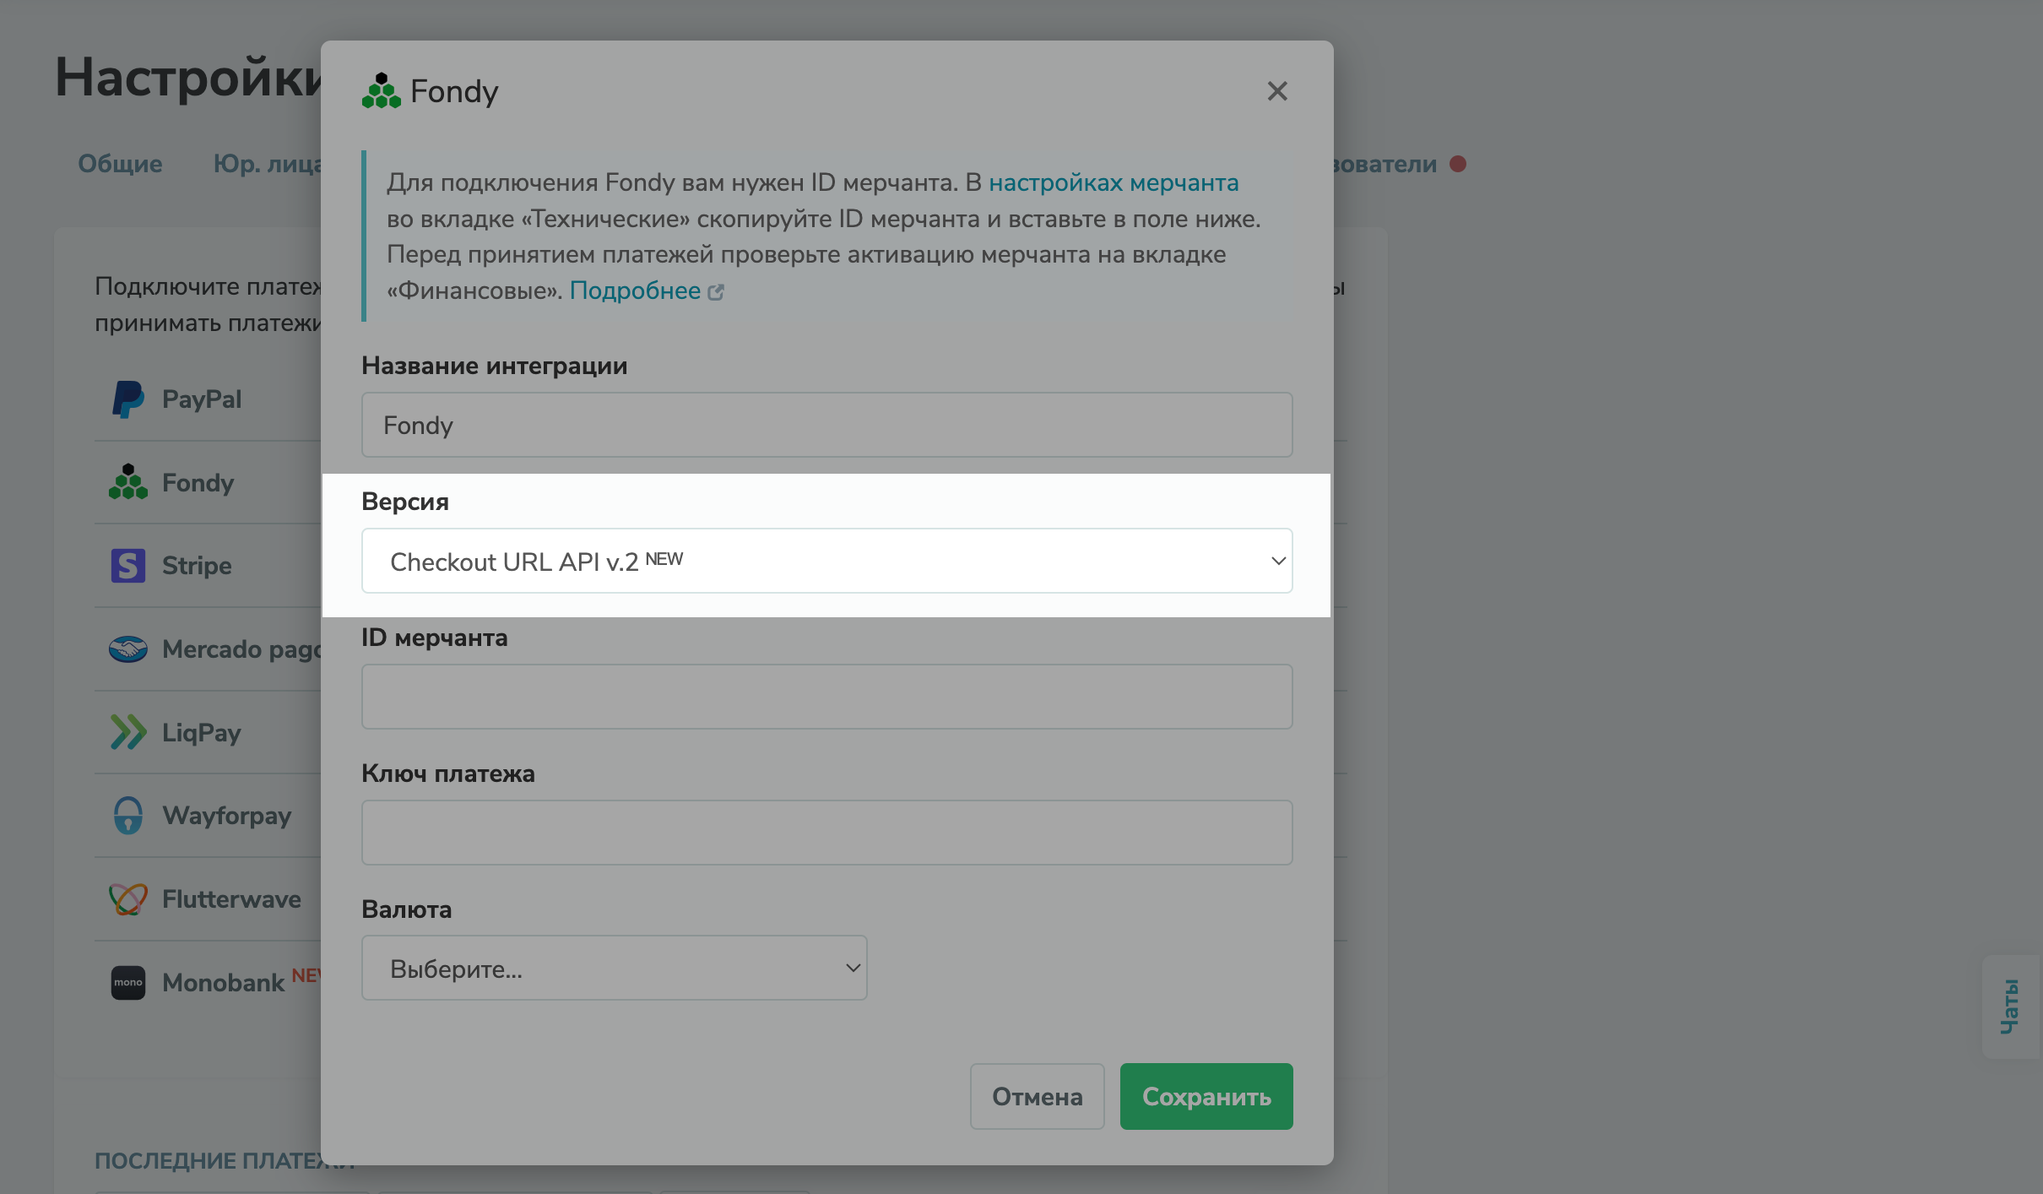Open the Версия dropdown
This screenshot has height=1194, width=2043.
[x=826, y=562]
